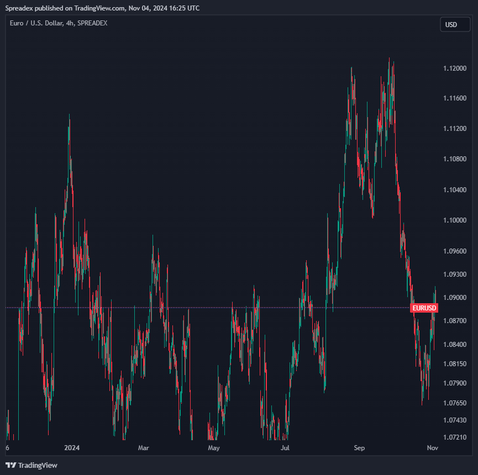This screenshot has height=475, width=478.
Task: Select the 1.07900 price axis label
Action: (455, 383)
